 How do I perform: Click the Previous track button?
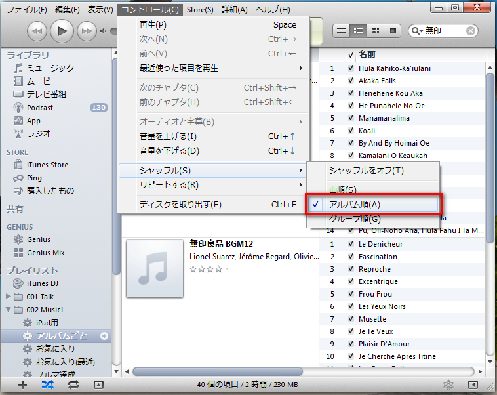click(x=37, y=31)
